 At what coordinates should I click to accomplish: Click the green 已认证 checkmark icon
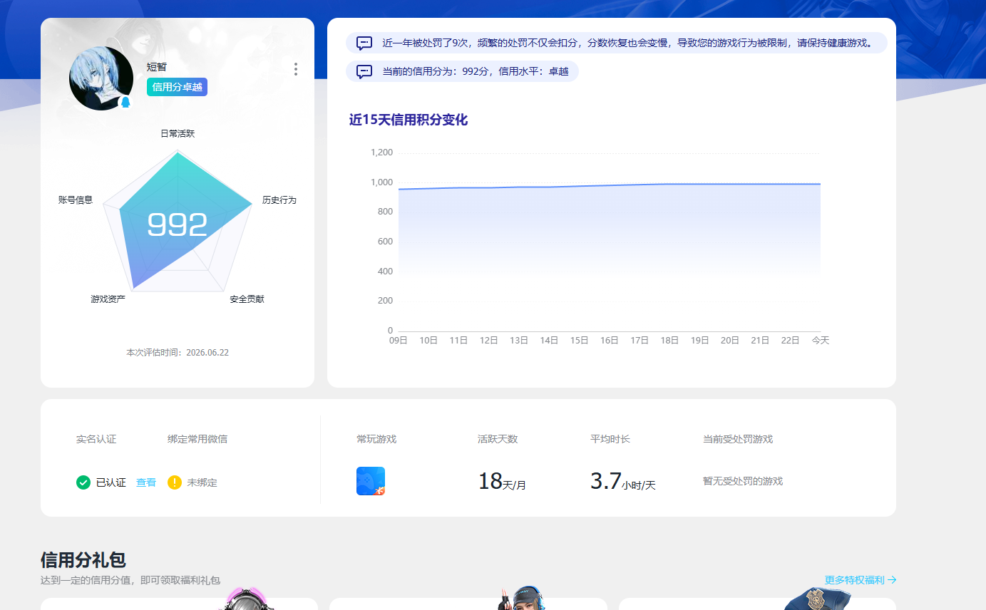click(83, 482)
